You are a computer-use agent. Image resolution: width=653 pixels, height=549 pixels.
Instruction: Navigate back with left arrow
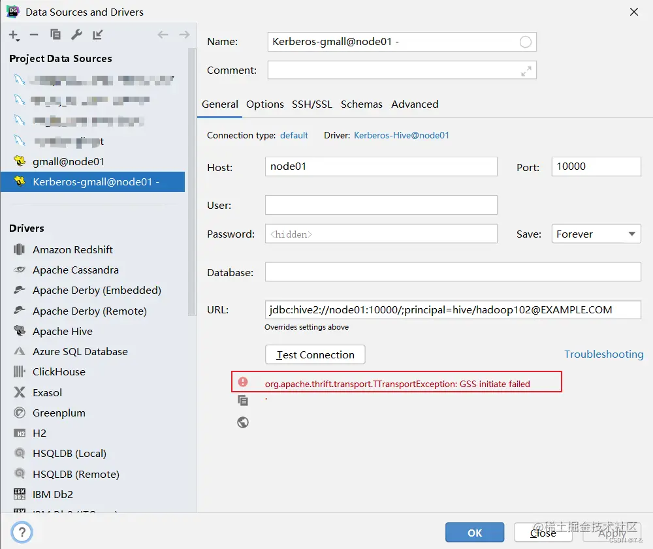point(163,35)
